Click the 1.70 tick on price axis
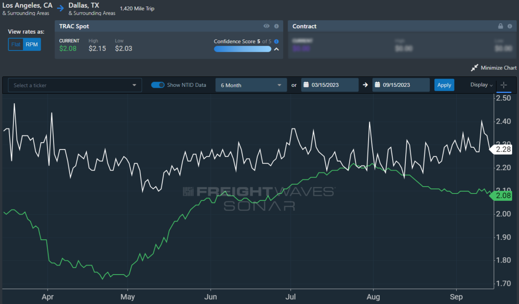Screen dimensions: 519x304 point(503,284)
